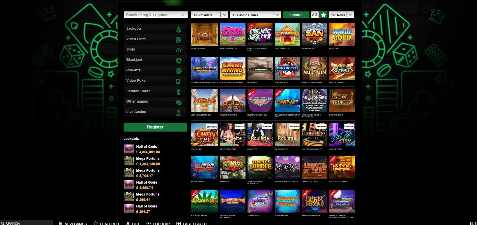This screenshot has width=477, height=225.
Task: Click the Blackjack cards icon
Action: coord(178,60)
